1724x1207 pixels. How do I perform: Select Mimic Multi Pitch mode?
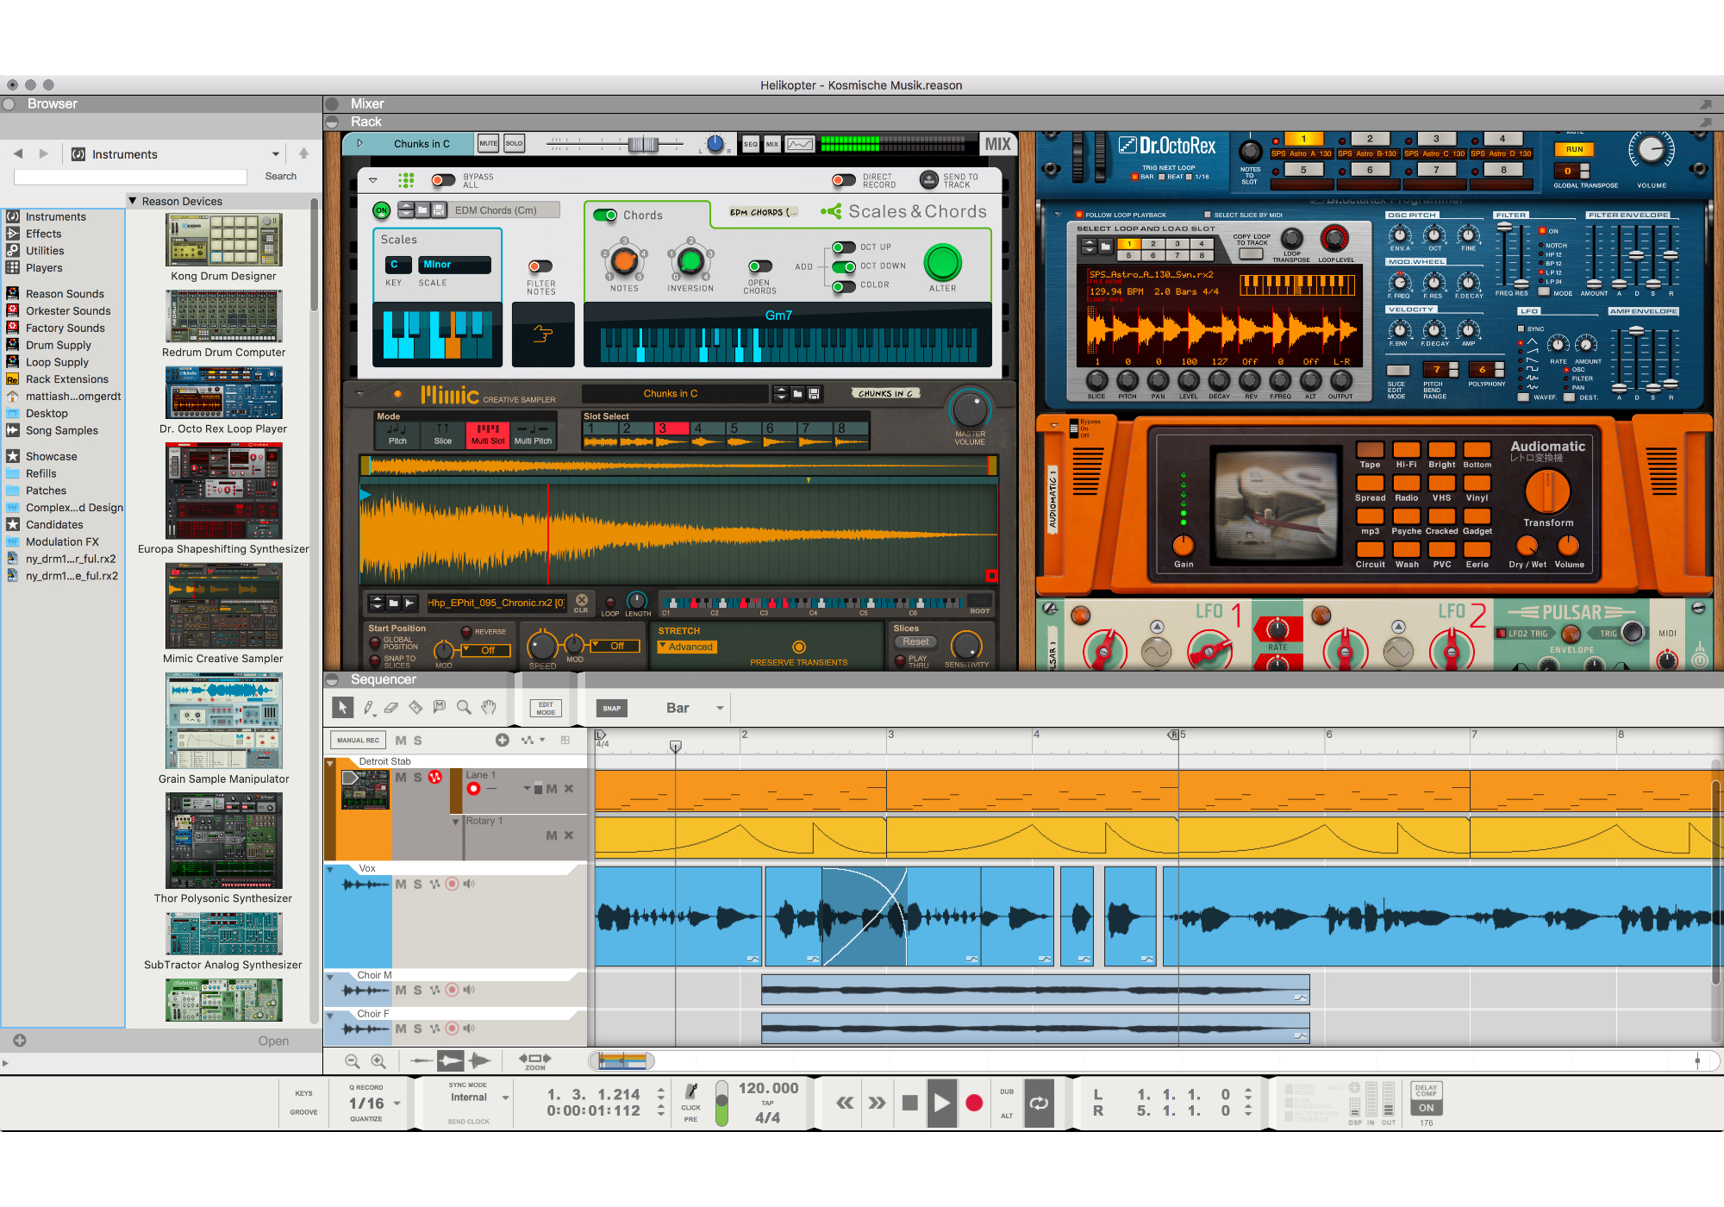(x=533, y=435)
